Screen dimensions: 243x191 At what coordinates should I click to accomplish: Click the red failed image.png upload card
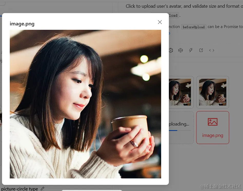pyautogui.click(x=213, y=127)
